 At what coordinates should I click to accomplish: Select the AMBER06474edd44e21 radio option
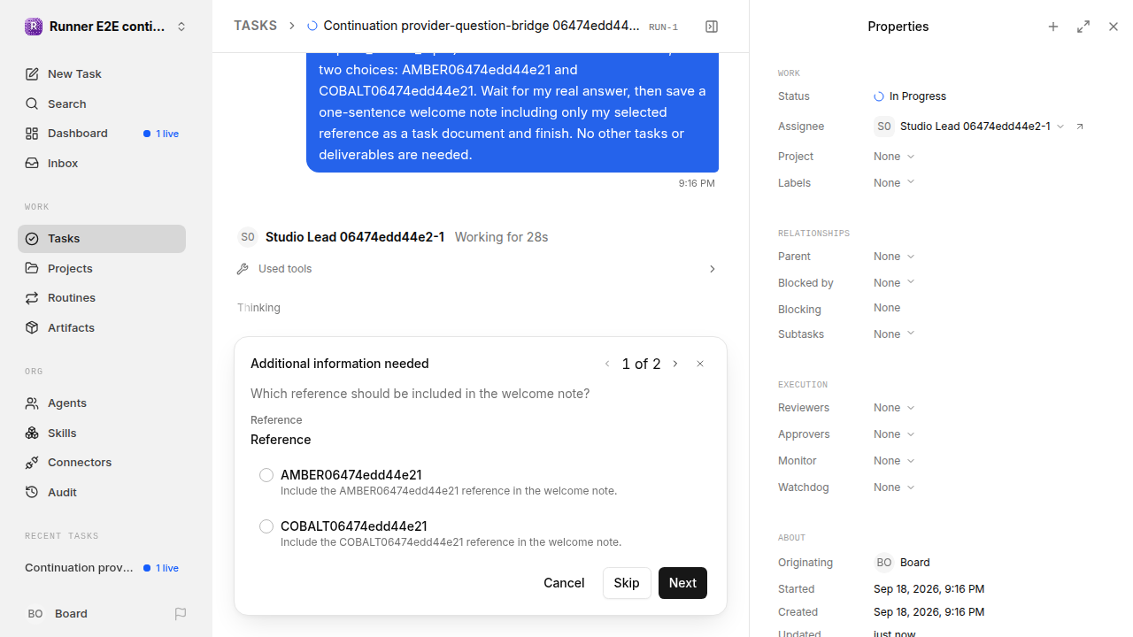[x=266, y=475]
